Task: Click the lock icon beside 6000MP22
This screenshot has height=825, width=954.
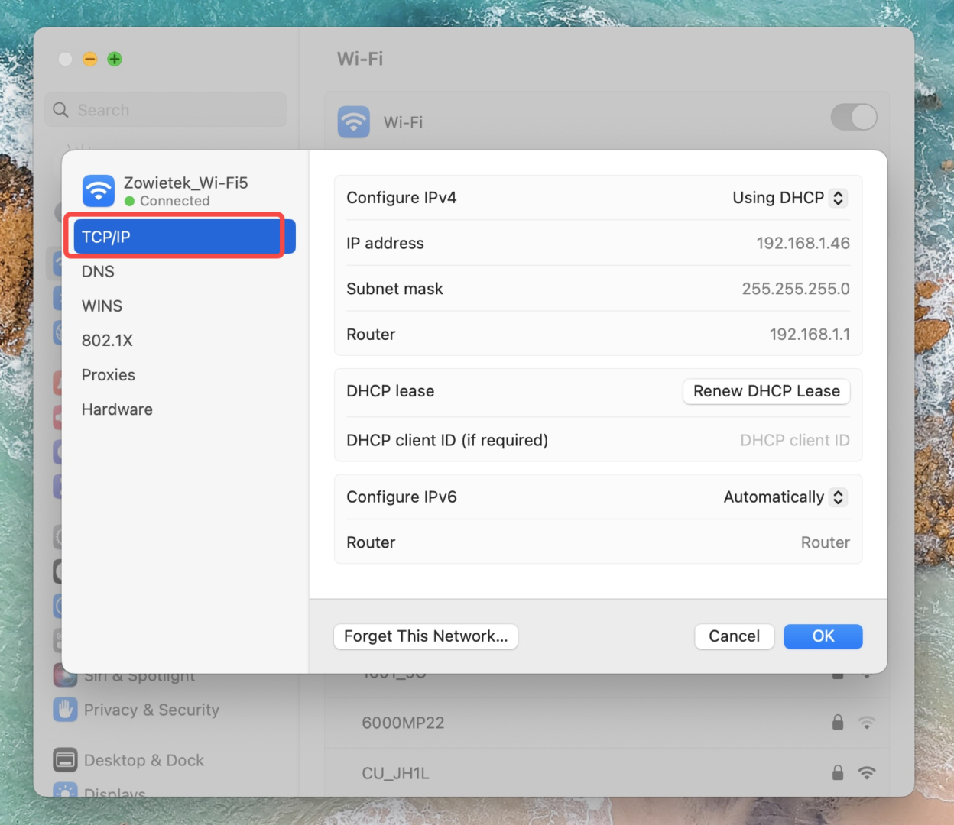Action: [x=838, y=723]
